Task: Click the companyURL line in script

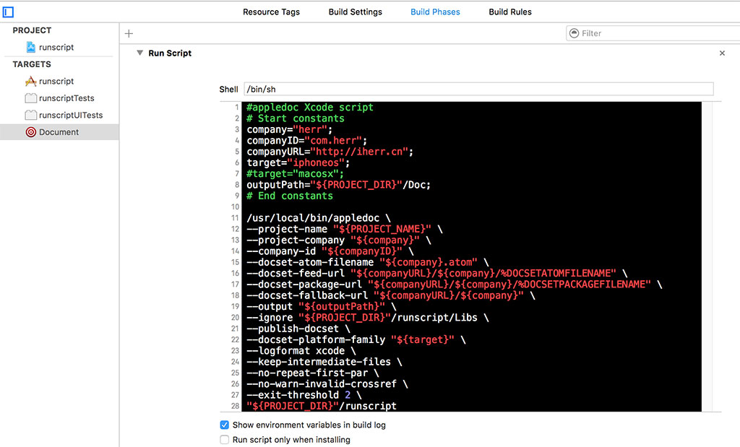Action: [x=330, y=152]
